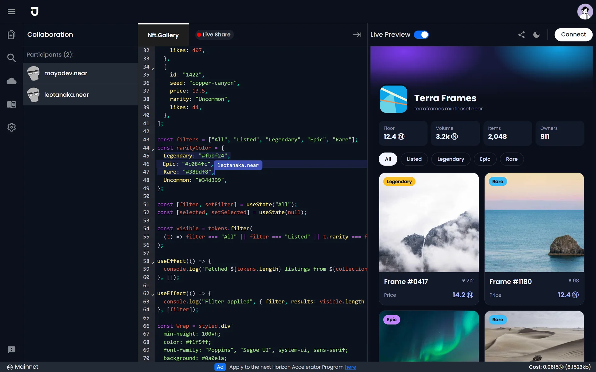
Task: Open the Epic aurora card thumbnail
Action: tap(429, 336)
